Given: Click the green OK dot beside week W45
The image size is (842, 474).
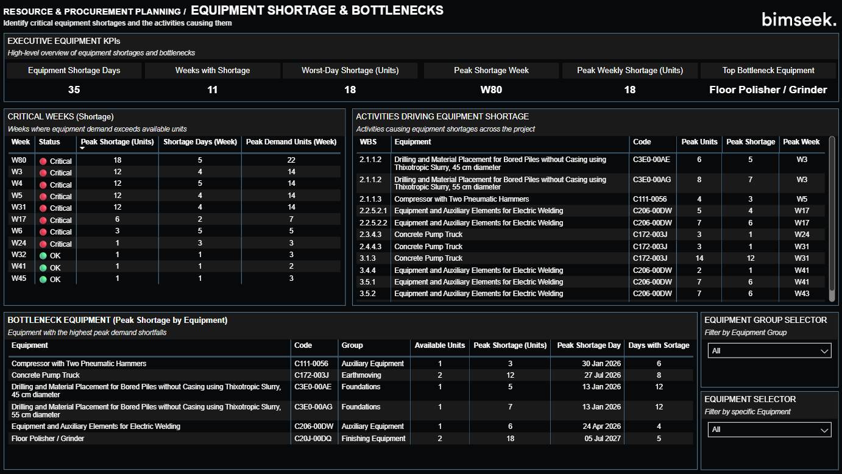Looking at the screenshot, I should [43, 279].
